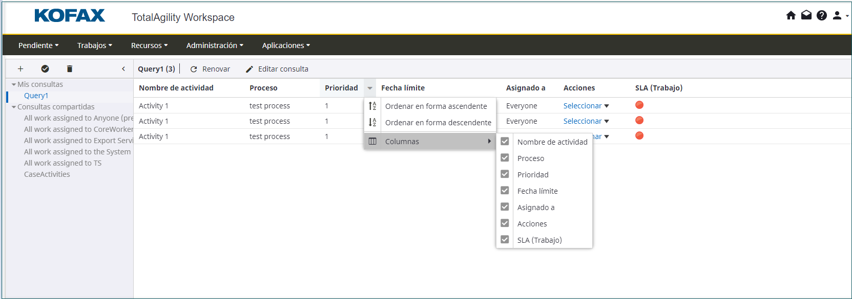Toggle the Fecha límite column checkbox

pyautogui.click(x=505, y=191)
